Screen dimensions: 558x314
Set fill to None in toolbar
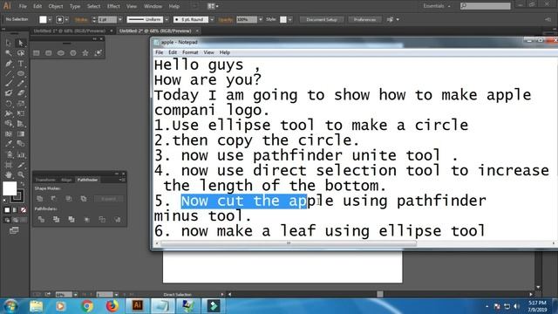(24, 210)
